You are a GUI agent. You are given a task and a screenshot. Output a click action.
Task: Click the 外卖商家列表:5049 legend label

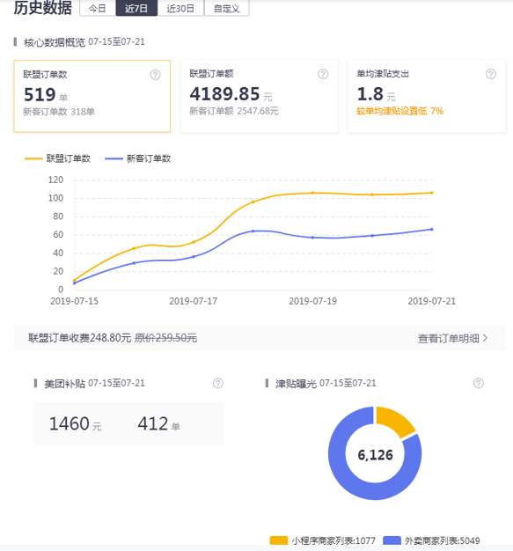coord(442,540)
